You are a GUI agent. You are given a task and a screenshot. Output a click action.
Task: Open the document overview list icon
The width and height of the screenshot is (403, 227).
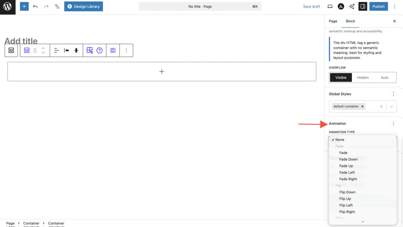tap(57, 6)
